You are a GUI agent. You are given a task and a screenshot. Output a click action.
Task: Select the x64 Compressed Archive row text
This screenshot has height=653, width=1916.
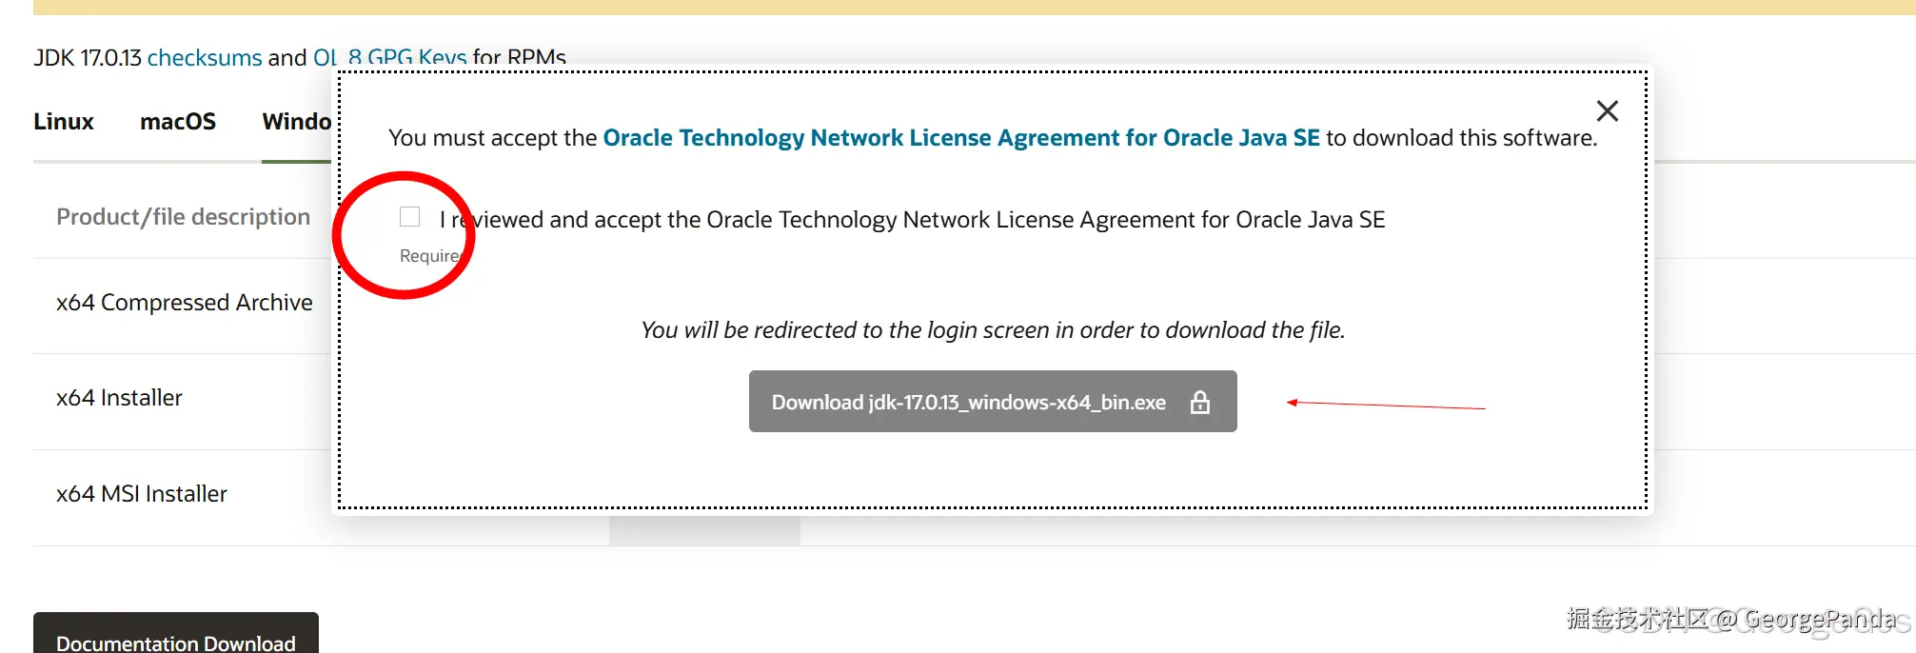pyautogui.click(x=185, y=303)
